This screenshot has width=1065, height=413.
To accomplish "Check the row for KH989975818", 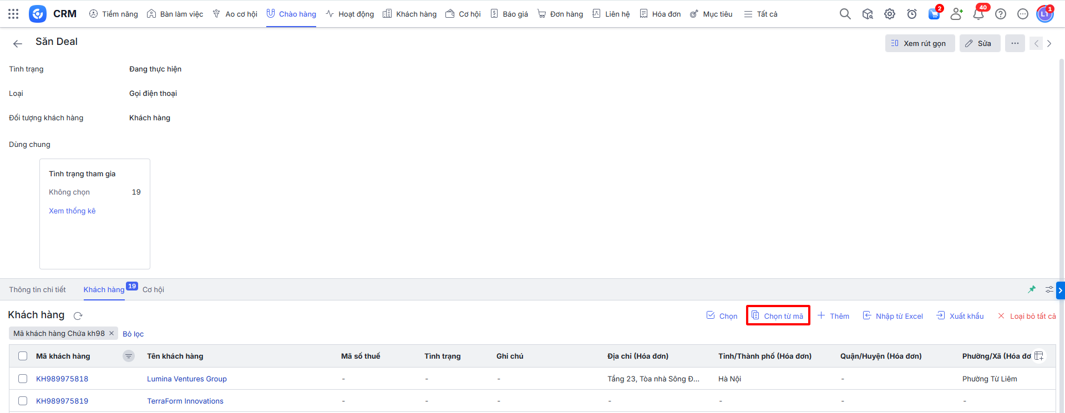I will pos(23,379).
